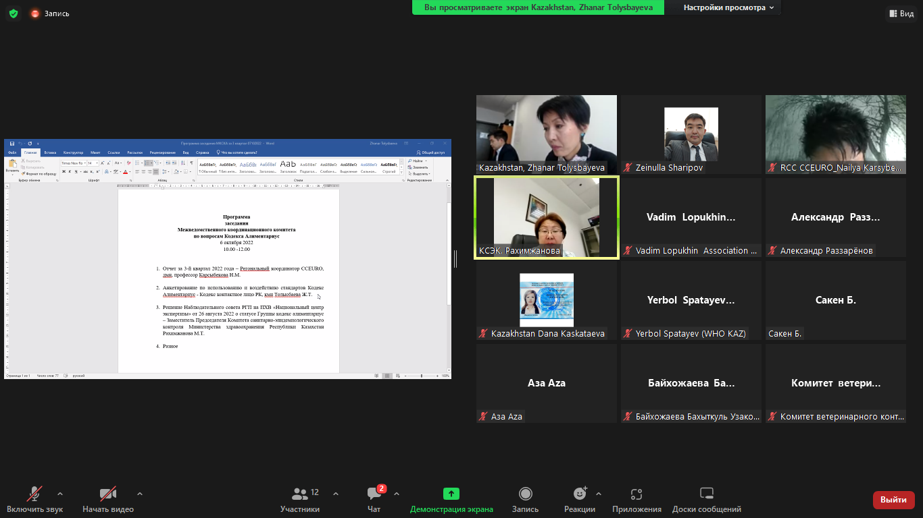Open the Participants panel

(x=300, y=500)
